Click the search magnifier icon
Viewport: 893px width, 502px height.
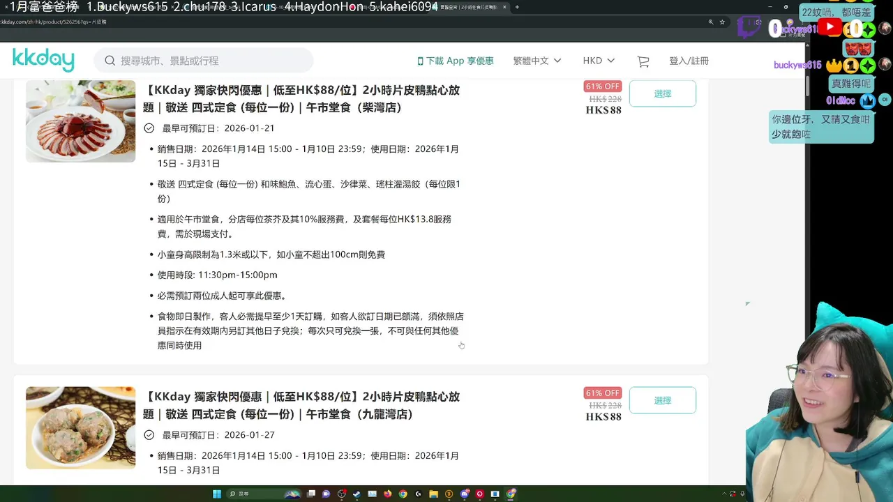click(x=110, y=61)
